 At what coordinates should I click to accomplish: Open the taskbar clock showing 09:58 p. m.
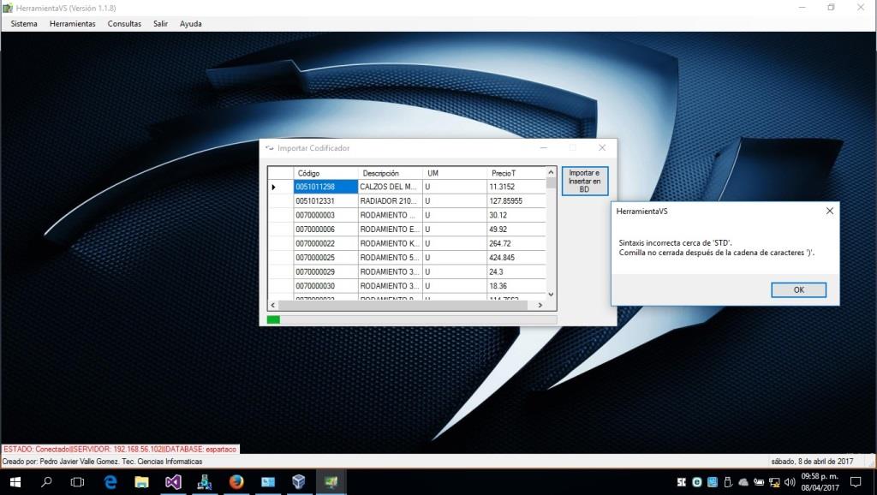820,481
